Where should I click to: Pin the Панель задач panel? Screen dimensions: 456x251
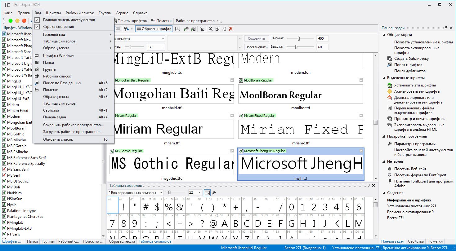[x=446, y=28]
